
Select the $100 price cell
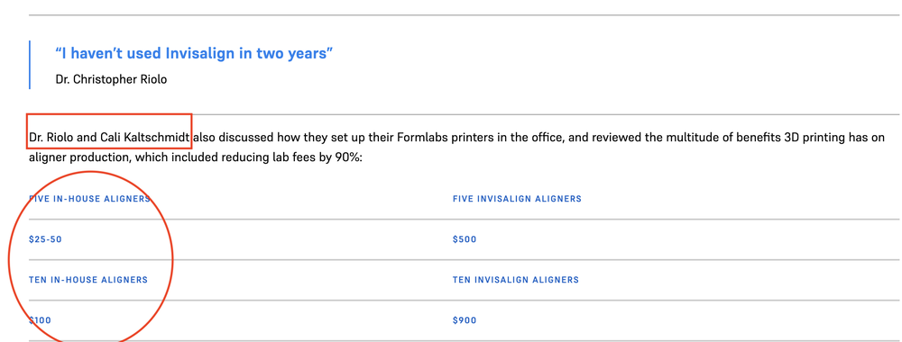click(40, 320)
